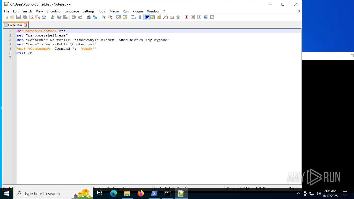Stop macro recording button
This screenshot has height=199, width=354.
pyautogui.click(x=193, y=17)
